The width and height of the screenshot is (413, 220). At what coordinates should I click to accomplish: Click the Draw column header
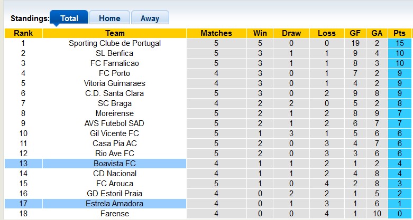click(291, 33)
